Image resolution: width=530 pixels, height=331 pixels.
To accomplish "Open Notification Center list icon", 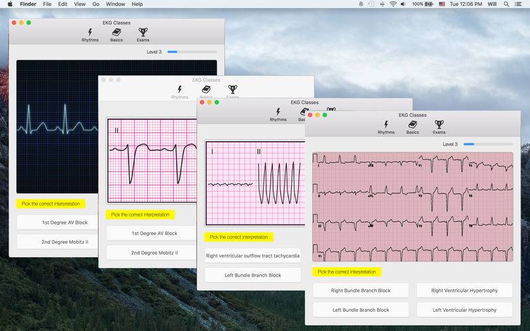I will coord(518,4).
